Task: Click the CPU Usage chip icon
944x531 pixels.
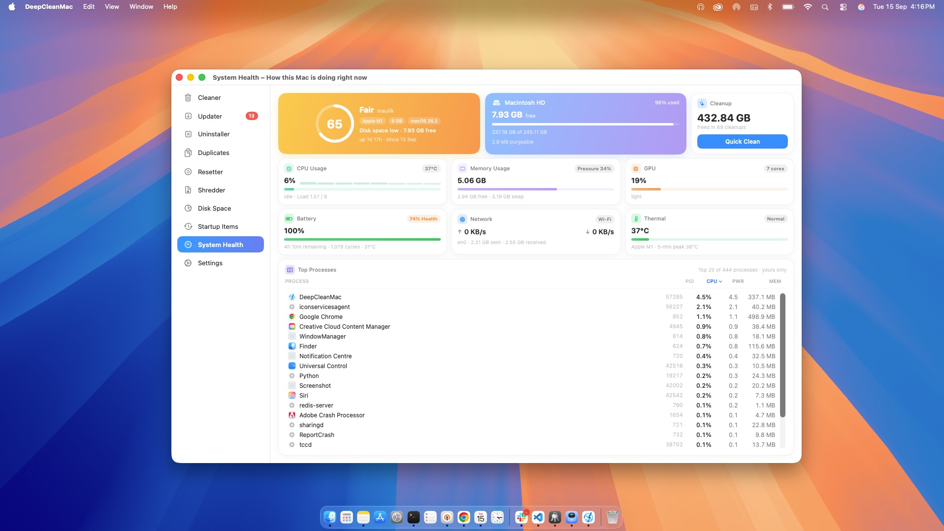Action: click(289, 168)
